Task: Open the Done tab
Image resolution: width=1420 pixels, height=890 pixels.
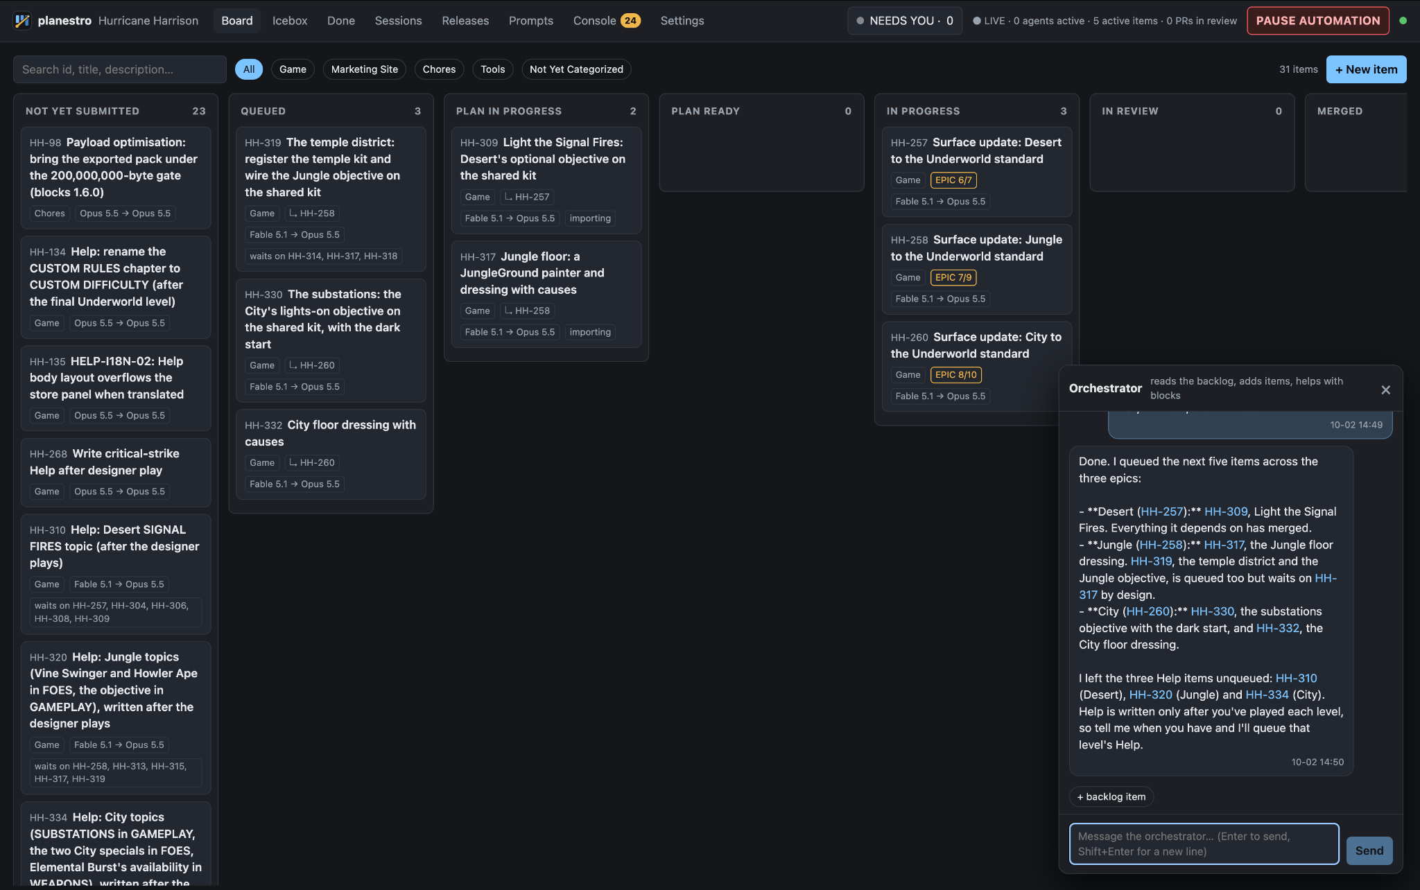Action: coord(341,21)
